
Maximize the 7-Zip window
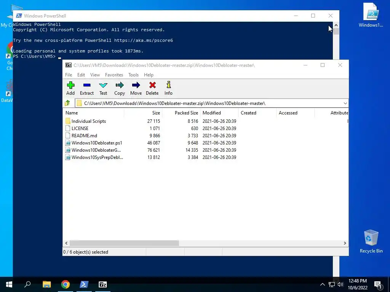(323, 65)
